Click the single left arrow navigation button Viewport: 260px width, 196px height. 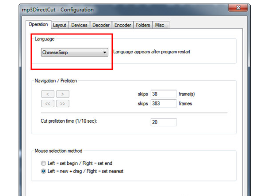pyautogui.click(x=48, y=94)
